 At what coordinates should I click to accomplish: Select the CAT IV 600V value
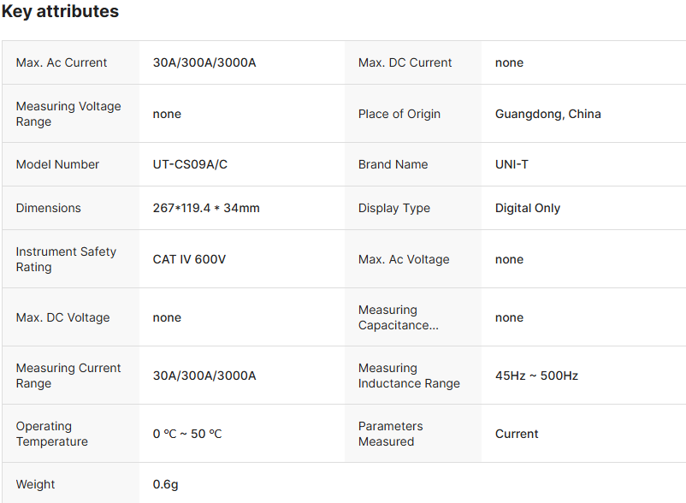[x=189, y=259]
